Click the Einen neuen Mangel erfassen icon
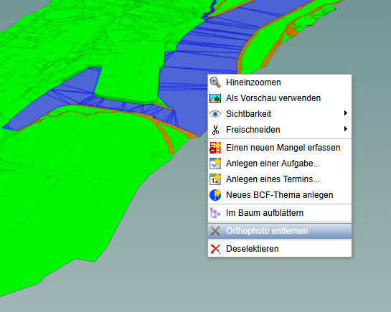The height and width of the screenshot is (312, 391). [x=215, y=148]
